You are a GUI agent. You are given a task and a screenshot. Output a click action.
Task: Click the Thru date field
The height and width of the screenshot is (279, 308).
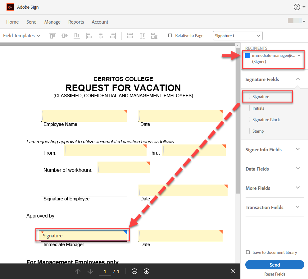click(x=194, y=150)
